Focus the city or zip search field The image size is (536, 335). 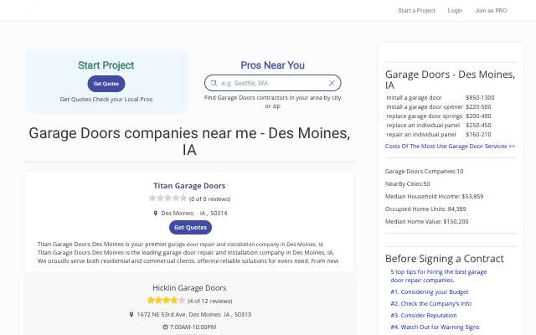[x=273, y=83]
